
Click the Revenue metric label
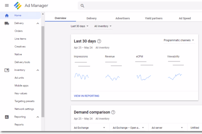pos(110,56)
